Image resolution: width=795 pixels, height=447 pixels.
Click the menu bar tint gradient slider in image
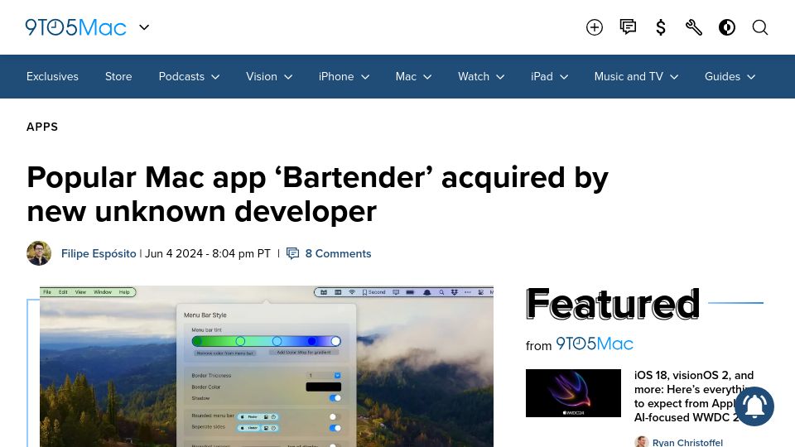click(x=266, y=341)
